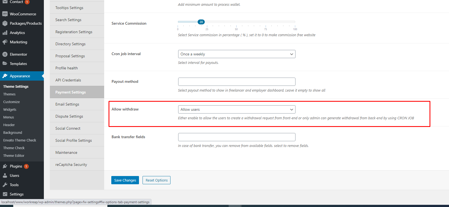Open Maintenance tab

(77, 152)
